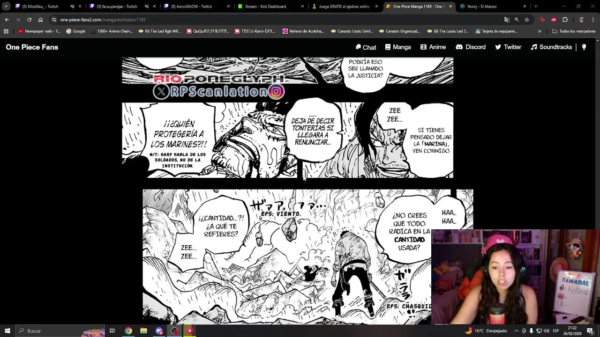The width and height of the screenshot is (600, 337).
Task: Mute the MissMau_ Twitch tab
Action: tap(72, 7)
